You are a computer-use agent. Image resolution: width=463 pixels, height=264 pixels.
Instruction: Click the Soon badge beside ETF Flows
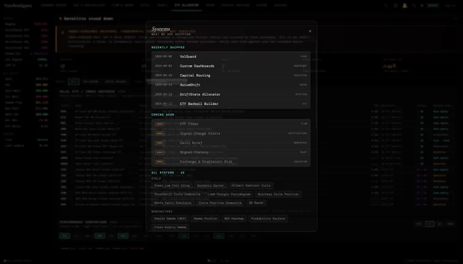[x=159, y=124]
